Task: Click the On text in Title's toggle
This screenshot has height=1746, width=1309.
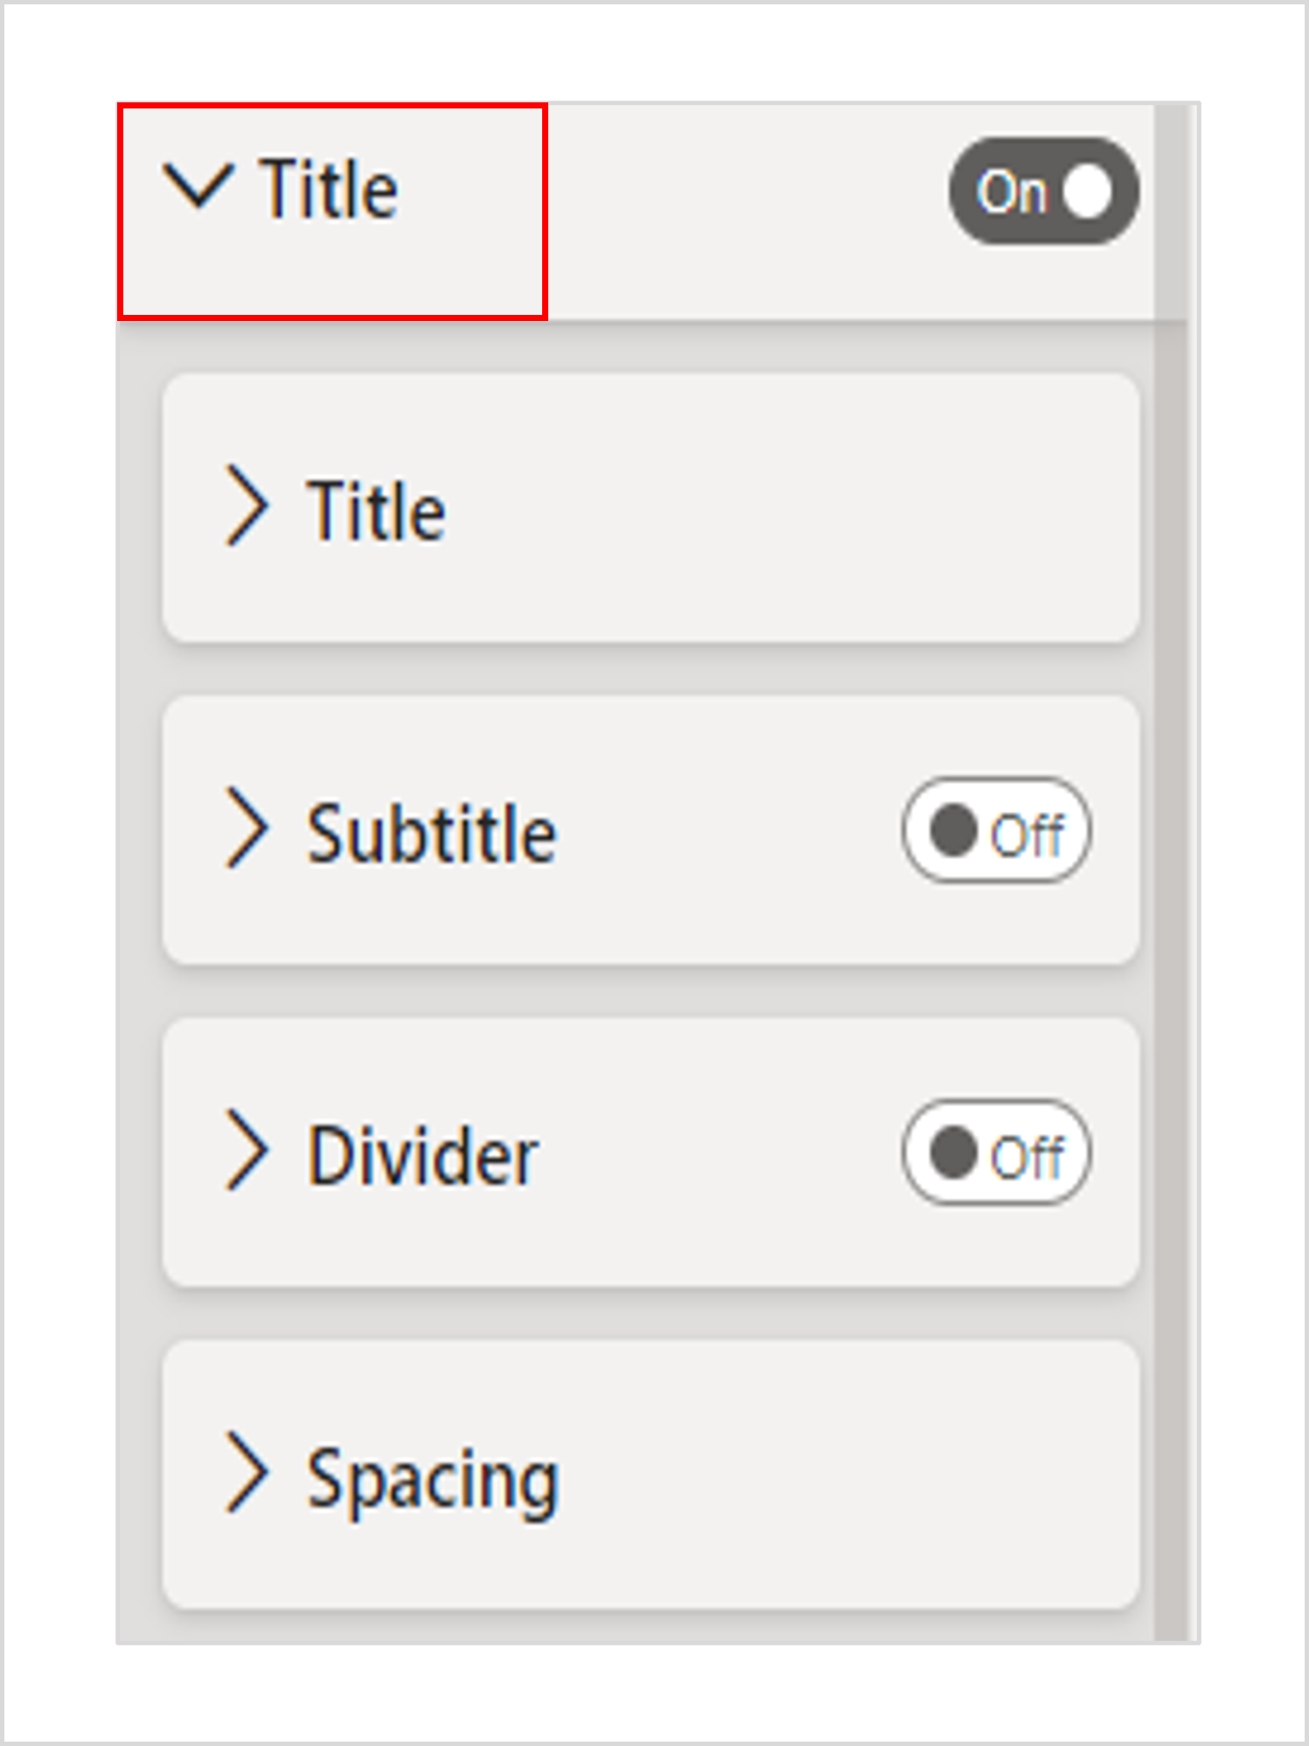Action: pyautogui.click(x=1012, y=192)
